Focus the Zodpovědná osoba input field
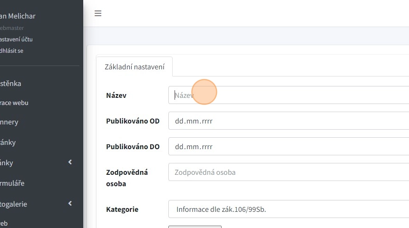Image resolution: width=409 pixels, height=228 pixels. (288, 172)
